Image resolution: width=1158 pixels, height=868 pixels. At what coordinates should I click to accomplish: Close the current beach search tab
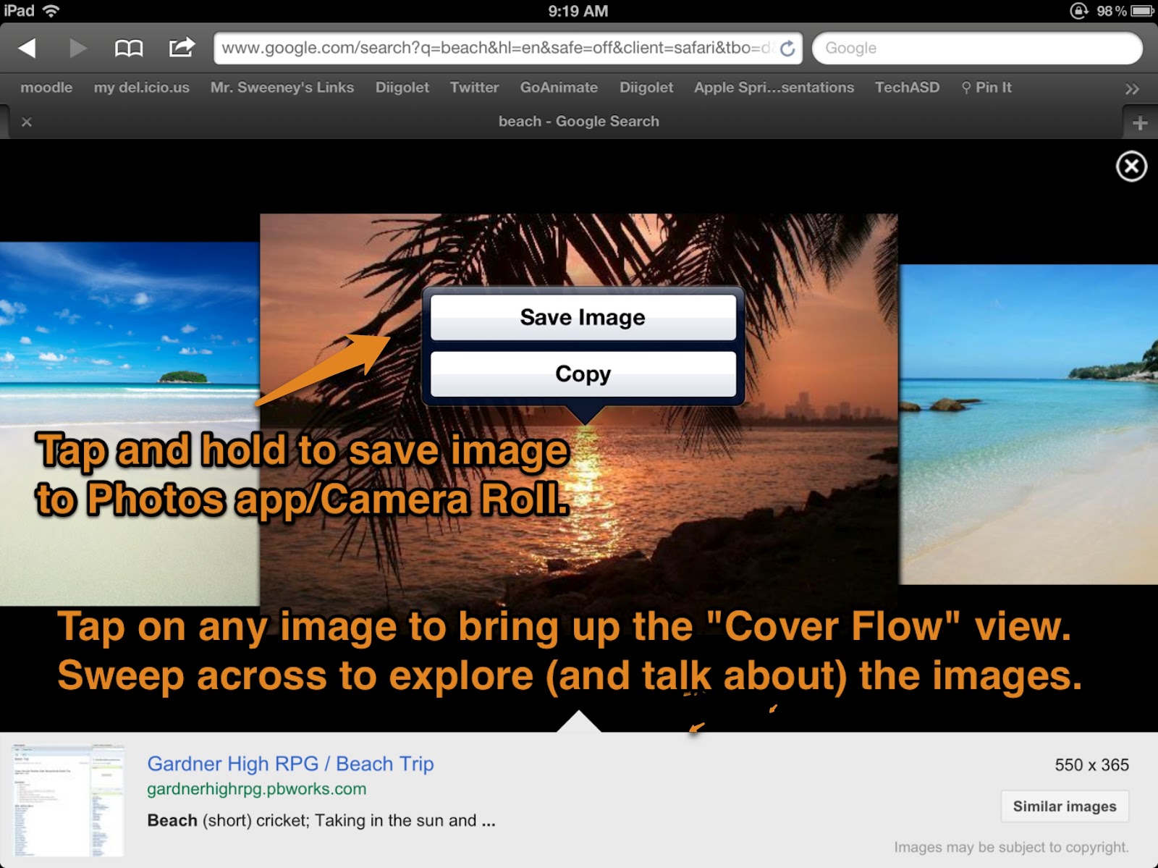click(x=26, y=122)
